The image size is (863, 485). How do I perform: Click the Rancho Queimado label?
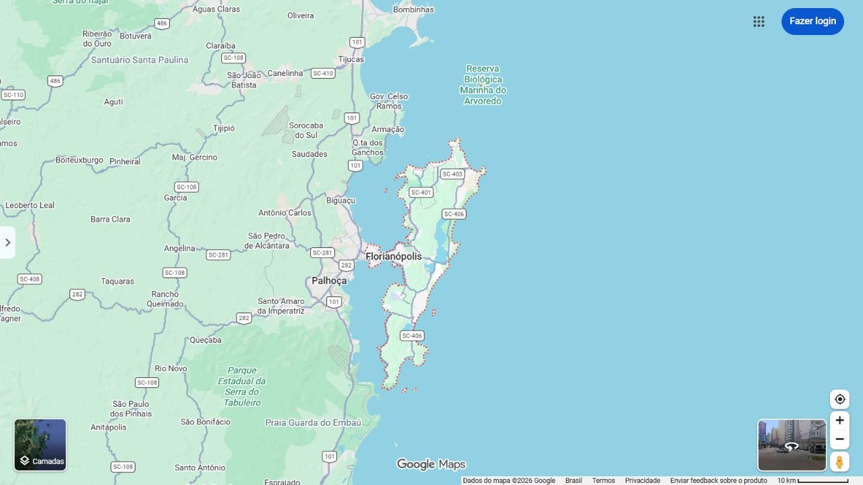click(165, 299)
